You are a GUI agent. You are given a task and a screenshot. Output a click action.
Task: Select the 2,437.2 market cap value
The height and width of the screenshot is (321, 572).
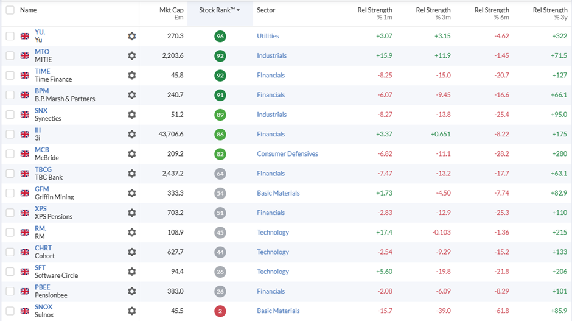click(x=173, y=174)
